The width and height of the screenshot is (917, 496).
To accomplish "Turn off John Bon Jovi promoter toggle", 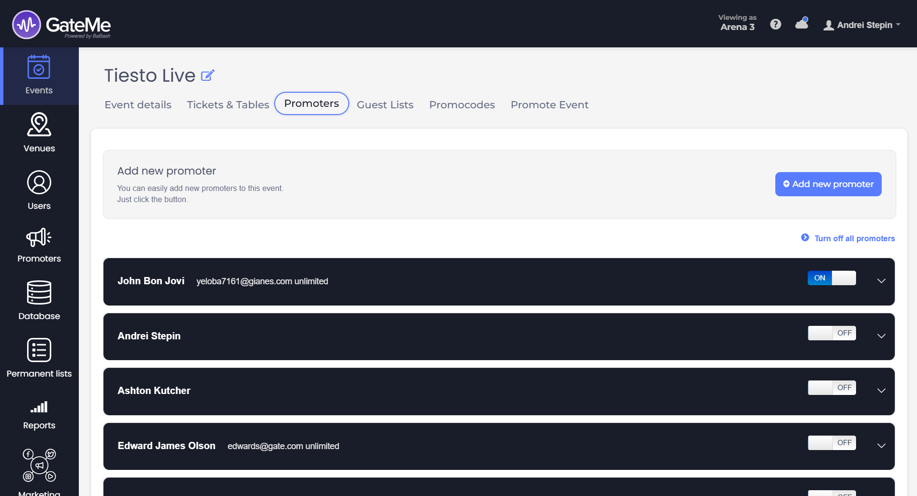I will pyautogui.click(x=831, y=278).
